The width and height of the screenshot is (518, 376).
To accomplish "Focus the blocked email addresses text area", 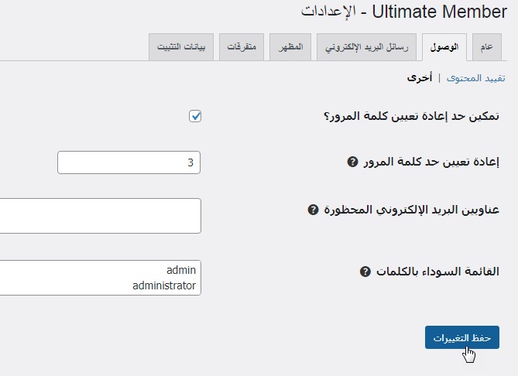I will [101, 215].
